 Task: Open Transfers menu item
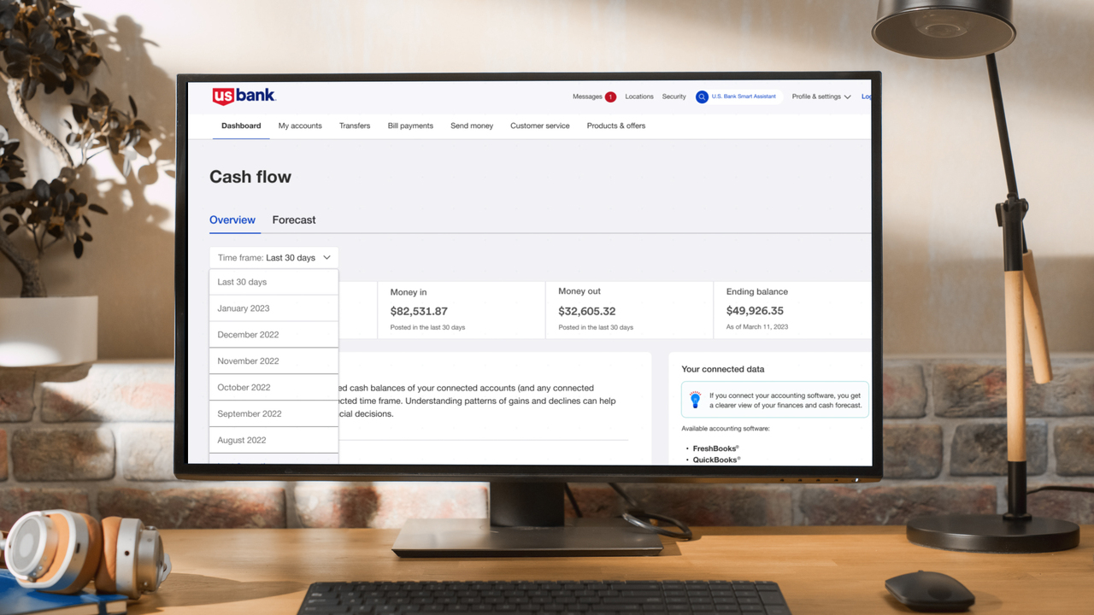[x=355, y=126]
